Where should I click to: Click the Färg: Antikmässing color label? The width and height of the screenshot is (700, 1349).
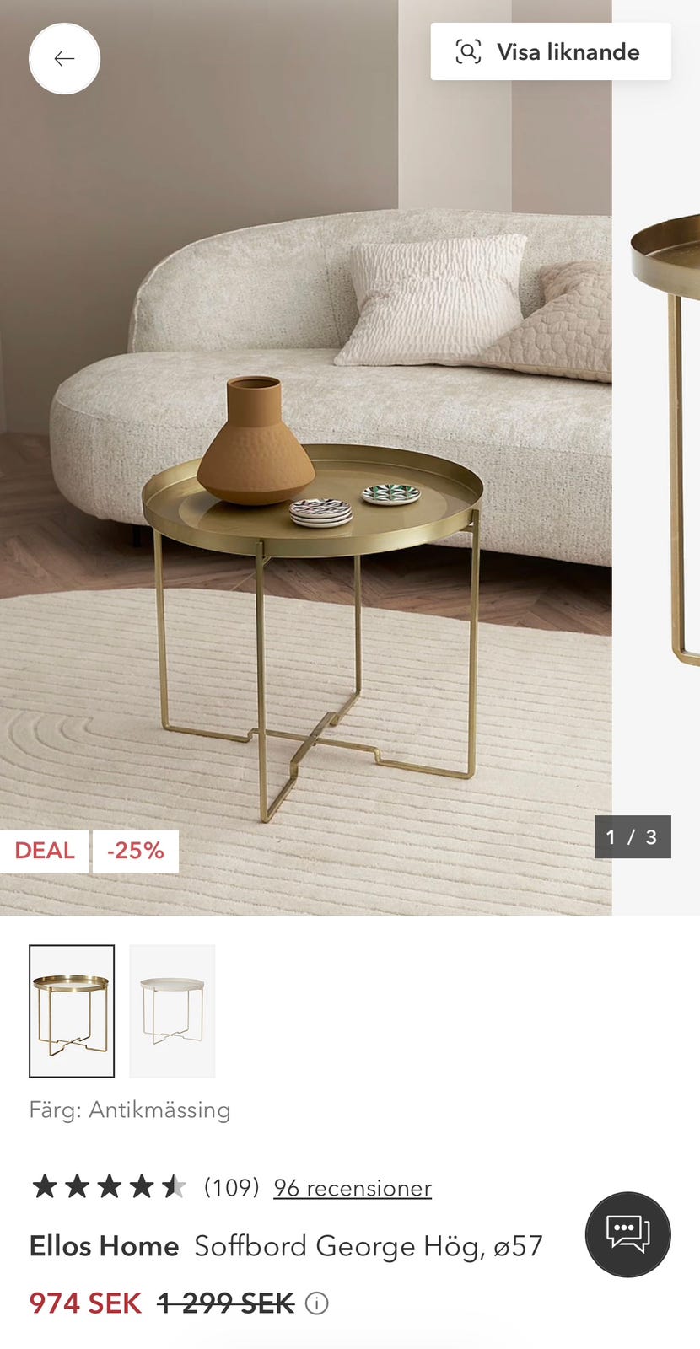pyautogui.click(x=130, y=1110)
